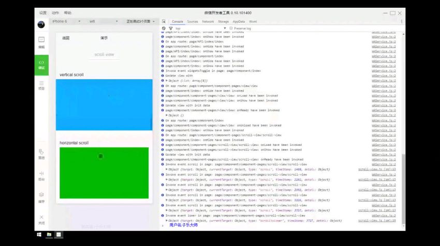Click the 关闭 (close project) X icon in the sidebar
This screenshot has width=440, height=246.
click(41, 220)
